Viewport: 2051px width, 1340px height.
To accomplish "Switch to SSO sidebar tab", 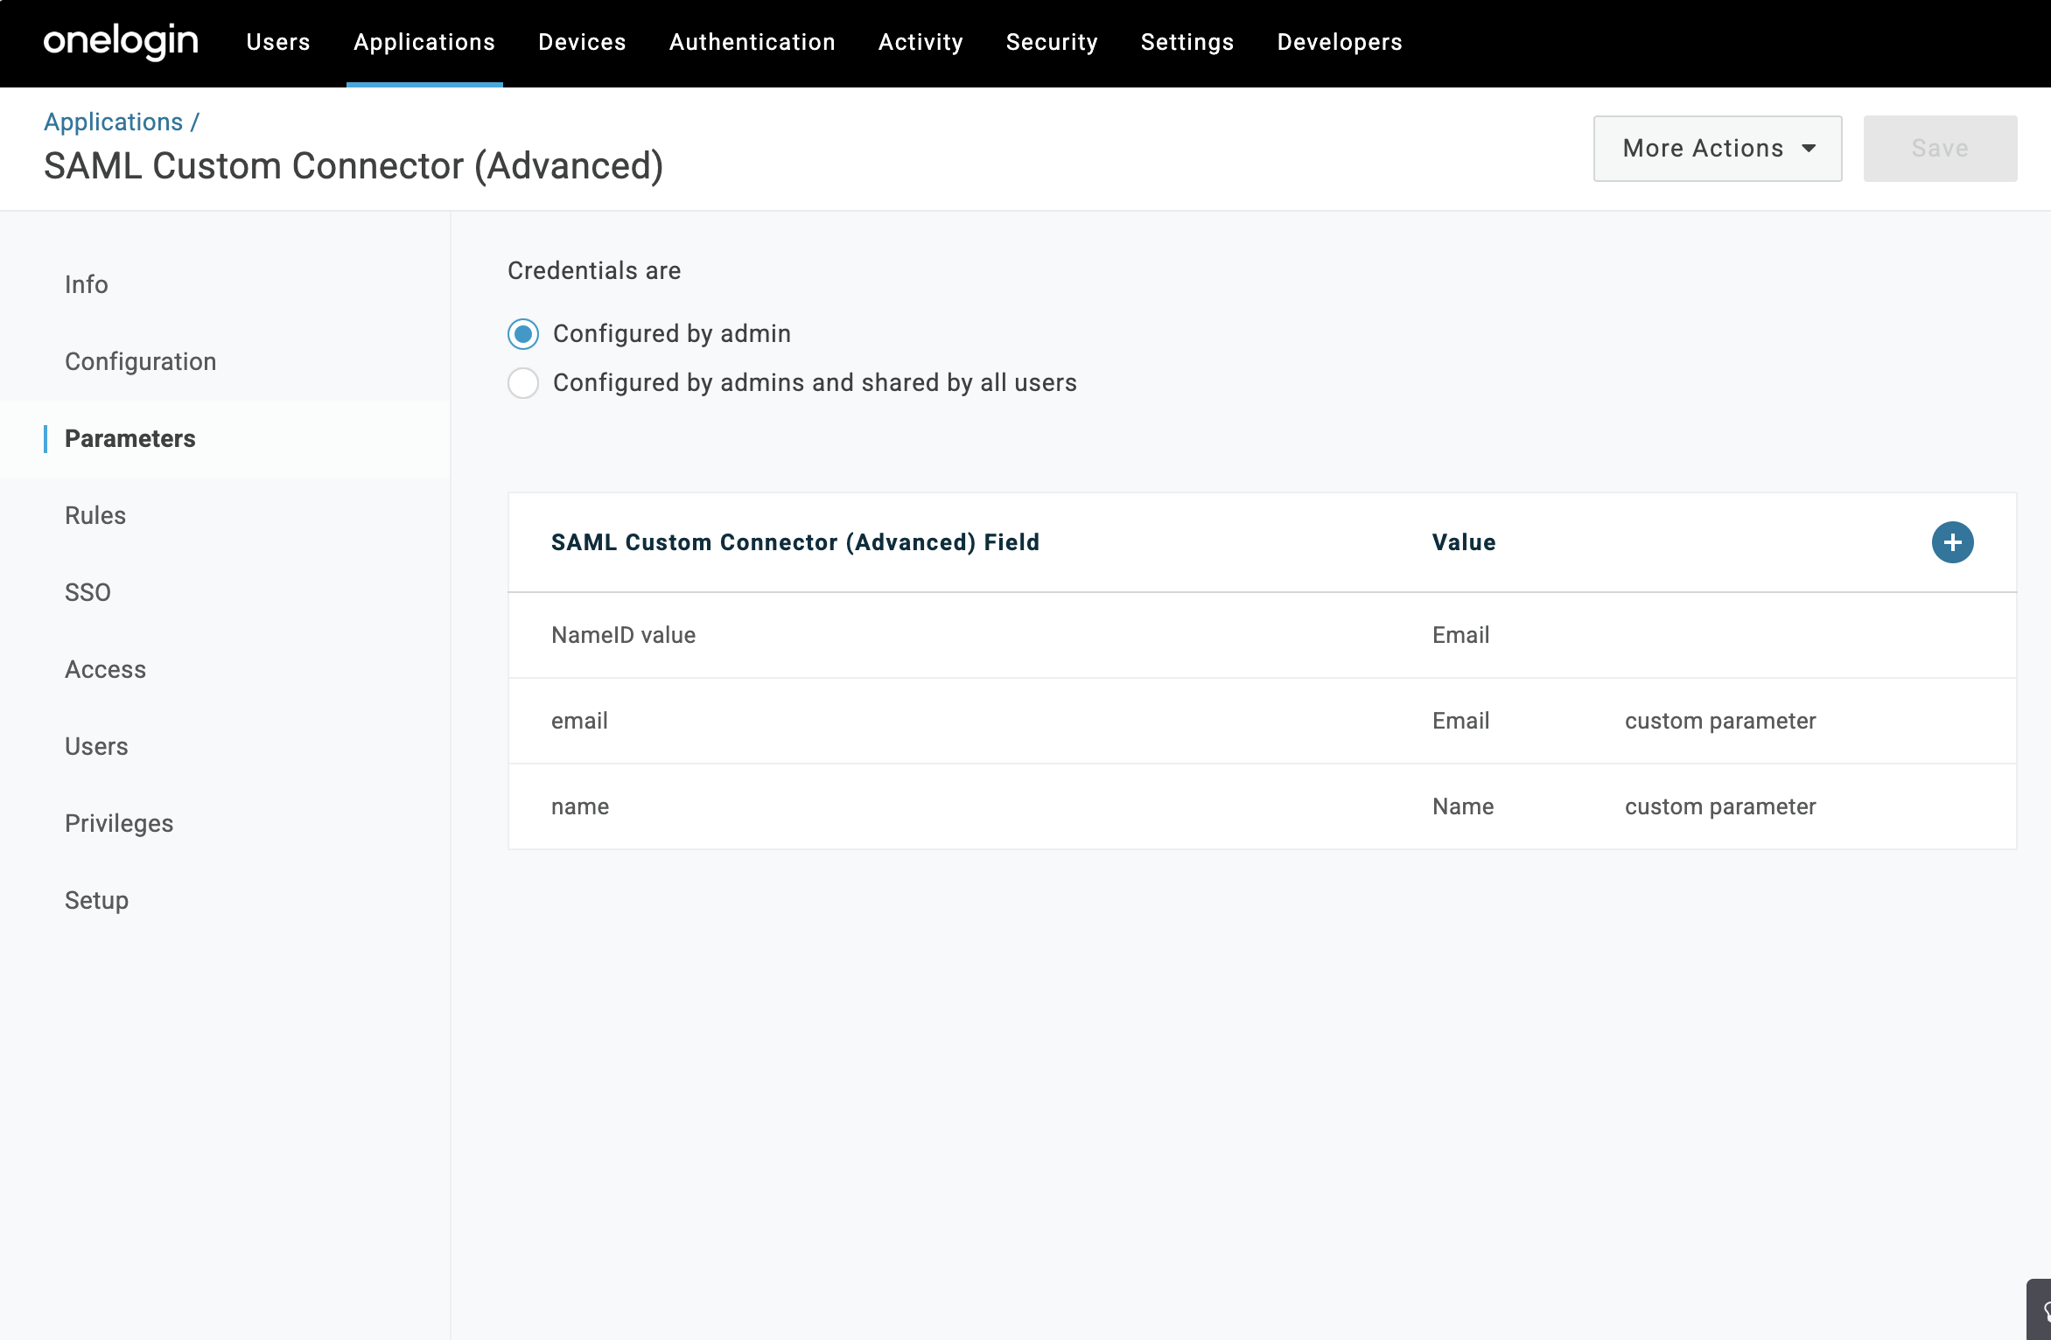I will click(87, 592).
